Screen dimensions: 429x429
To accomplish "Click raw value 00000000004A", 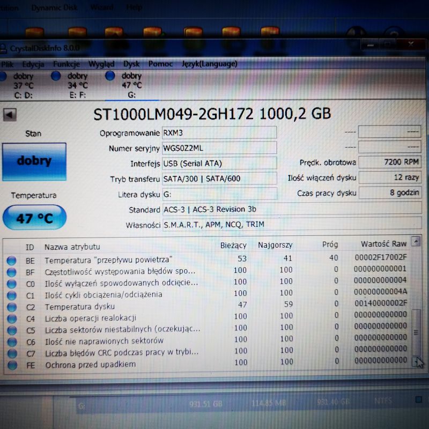I will coord(380,292).
